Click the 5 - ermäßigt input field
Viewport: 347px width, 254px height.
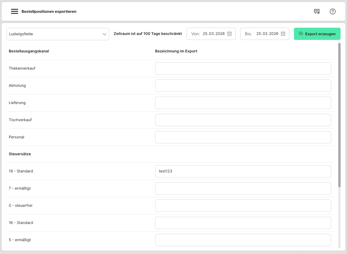click(x=243, y=240)
